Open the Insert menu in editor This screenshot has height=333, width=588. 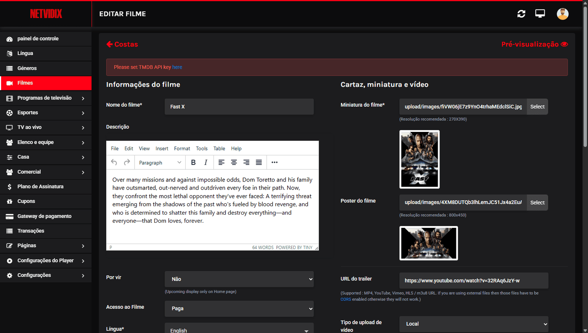tap(162, 148)
